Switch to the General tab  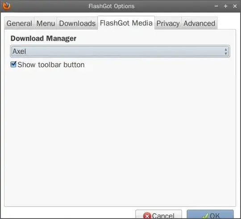tap(19, 23)
